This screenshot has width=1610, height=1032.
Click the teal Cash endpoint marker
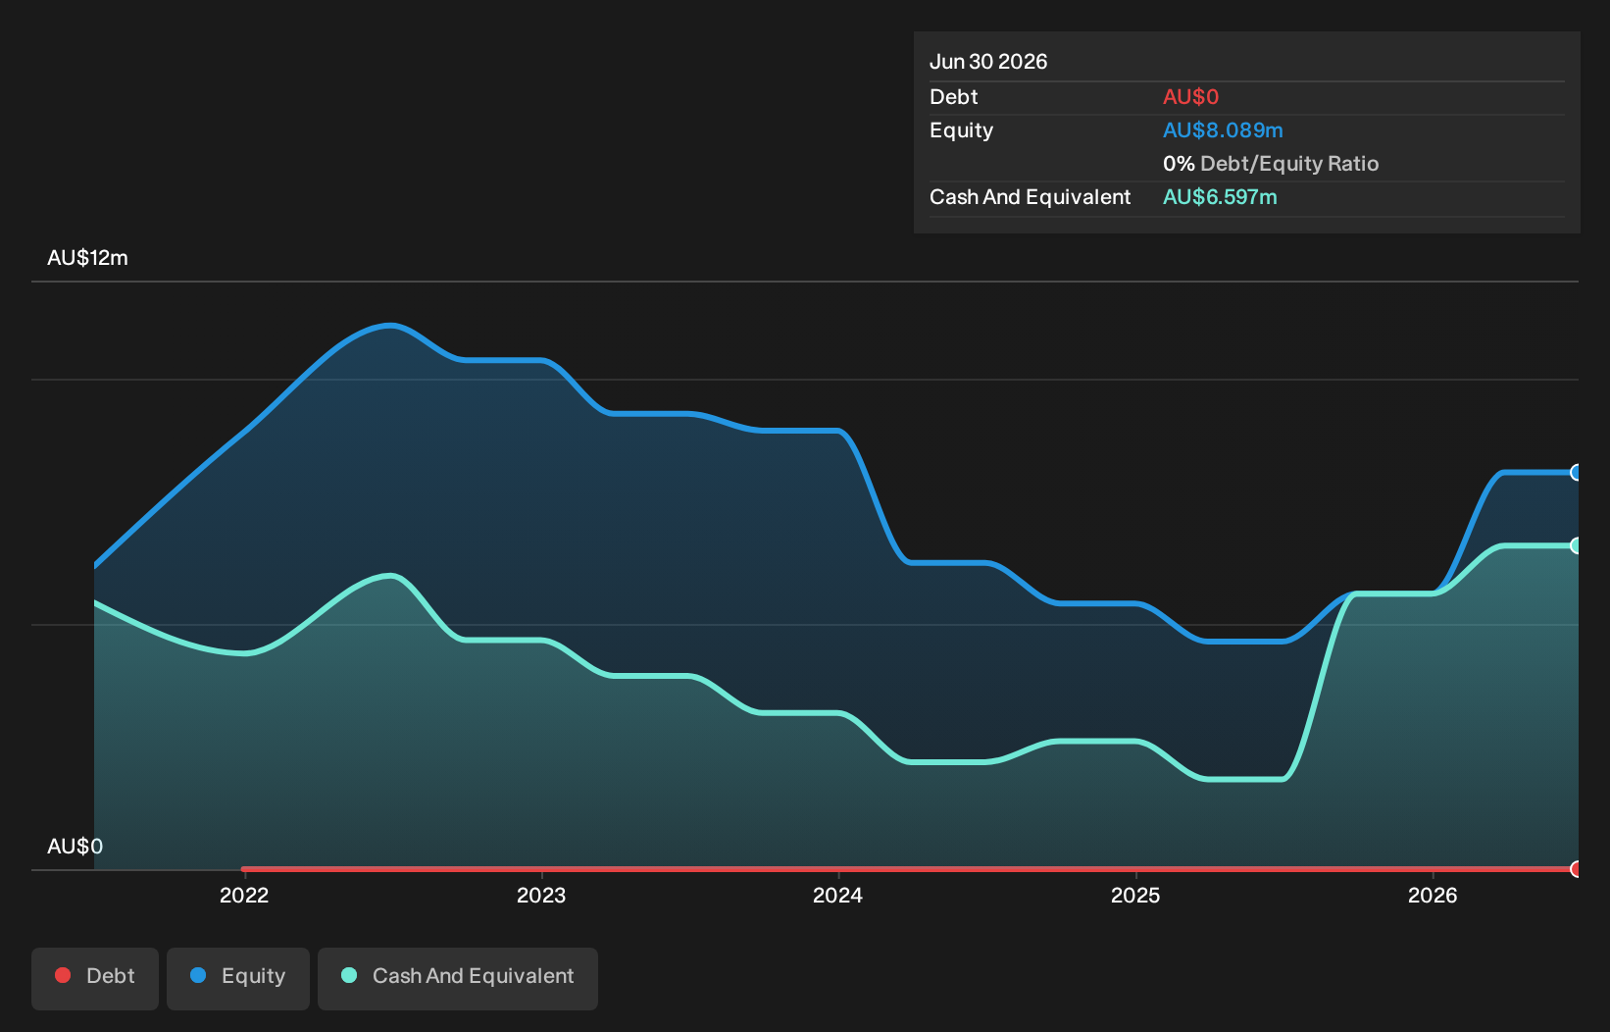(x=1576, y=545)
